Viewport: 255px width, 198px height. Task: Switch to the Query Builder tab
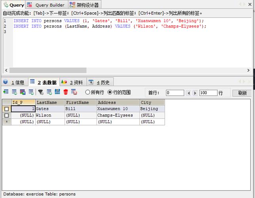pyautogui.click(x=47, y=5)
